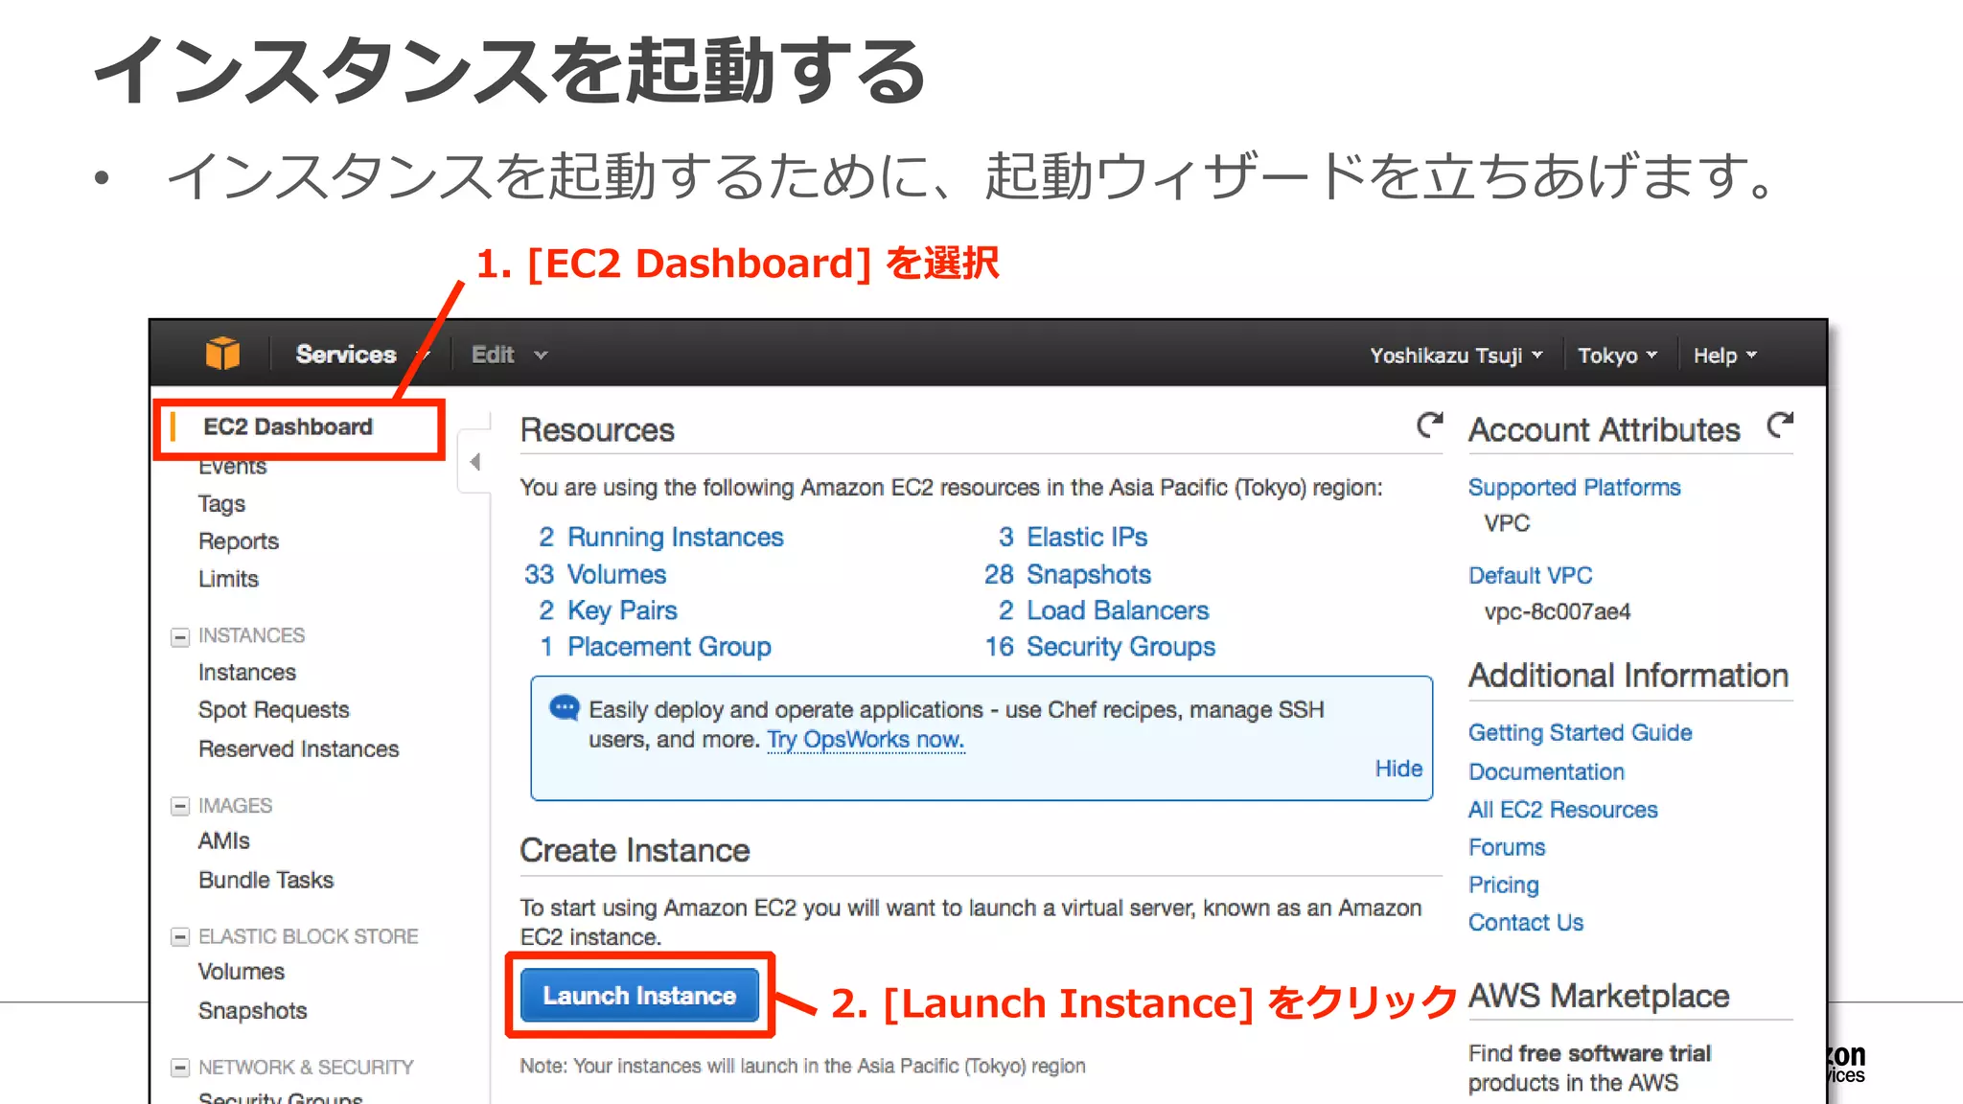Open Bundle Tasks in the sidebar
This screenshot has height=1104, width=1963.
(x=266, y=880)
